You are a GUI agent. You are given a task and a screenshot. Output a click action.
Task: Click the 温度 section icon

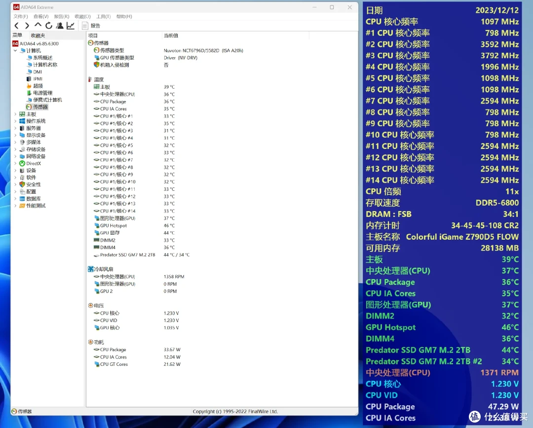(90, 79)
